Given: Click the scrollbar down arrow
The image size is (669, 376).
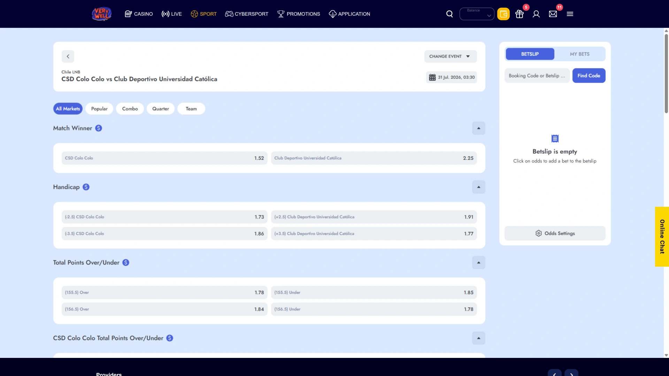Looking at the screenshot, I should click(x=666, y=355).
